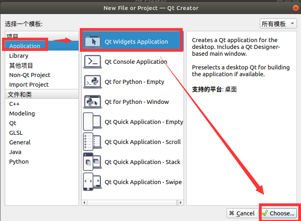The image size is (301, 221).
Task: Click the Qt for Python - Window icon
Action: tap(93, 102)
